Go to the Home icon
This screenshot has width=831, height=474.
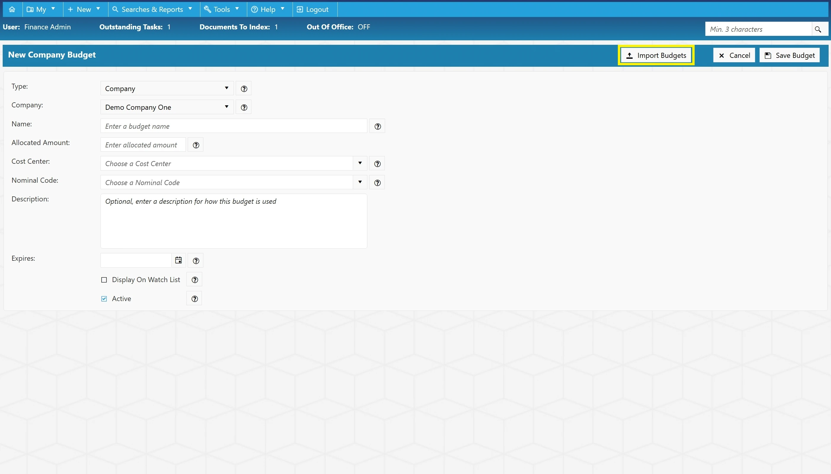(x=12, y=9)
